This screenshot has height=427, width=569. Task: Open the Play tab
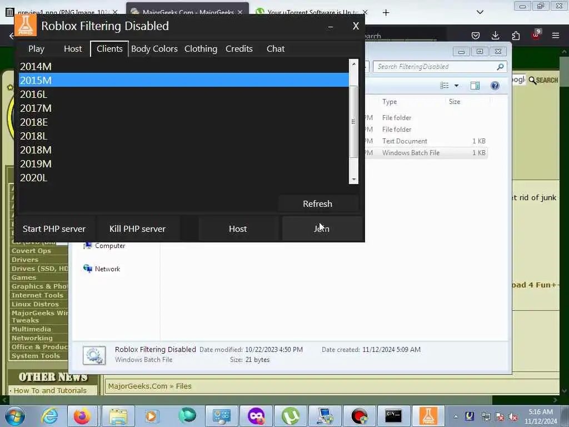36,49
